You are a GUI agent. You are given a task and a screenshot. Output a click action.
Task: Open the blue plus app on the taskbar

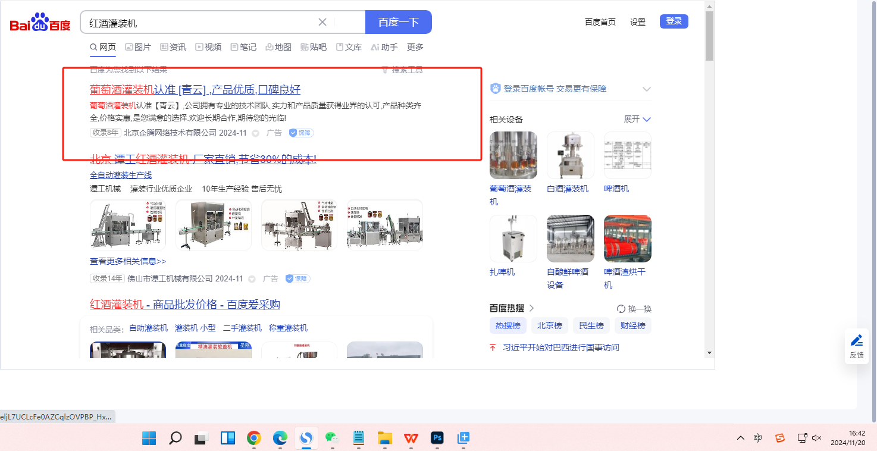463,439
